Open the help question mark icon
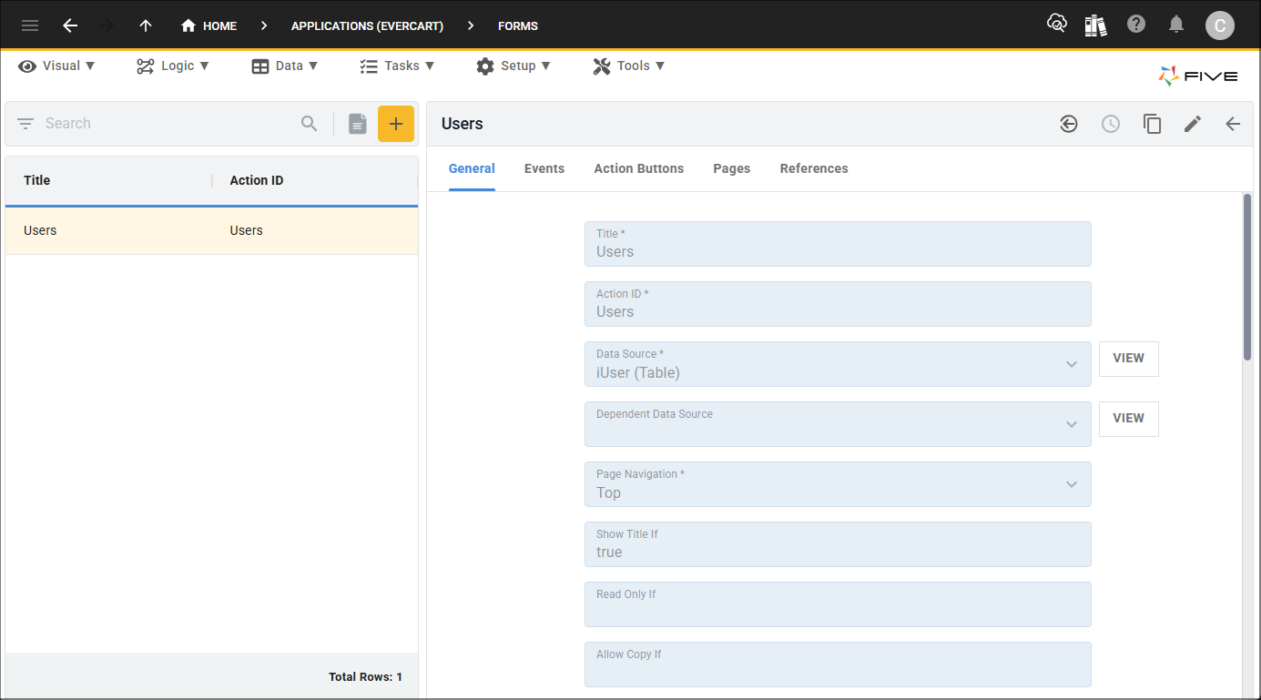 (1136, 25)
